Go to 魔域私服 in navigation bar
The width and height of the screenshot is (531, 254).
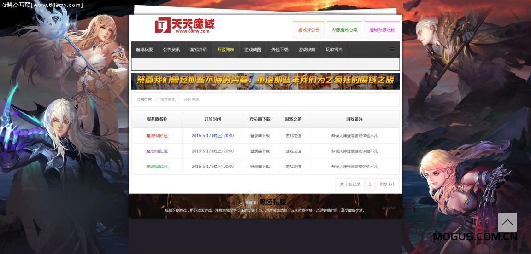144,50
